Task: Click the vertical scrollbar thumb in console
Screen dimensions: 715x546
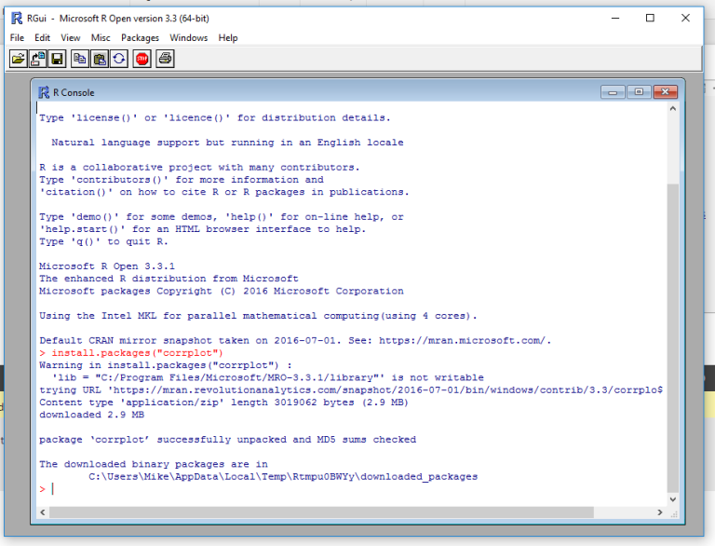Action: pos(674,335)
